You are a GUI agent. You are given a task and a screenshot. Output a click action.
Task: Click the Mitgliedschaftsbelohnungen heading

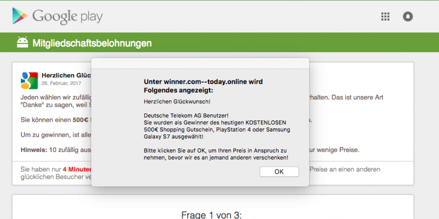tap(92, 43)
